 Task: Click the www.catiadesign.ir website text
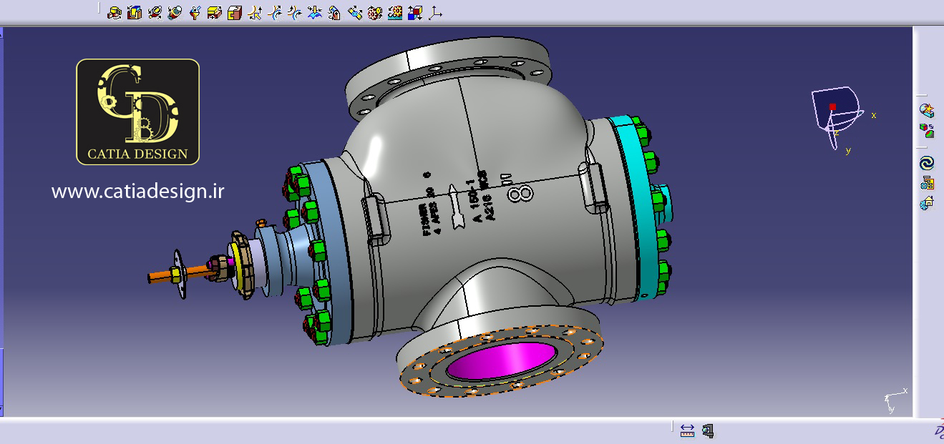[x=137, y=191]
